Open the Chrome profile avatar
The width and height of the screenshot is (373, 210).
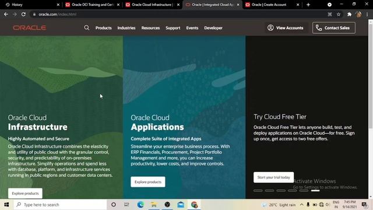[358, 14]
